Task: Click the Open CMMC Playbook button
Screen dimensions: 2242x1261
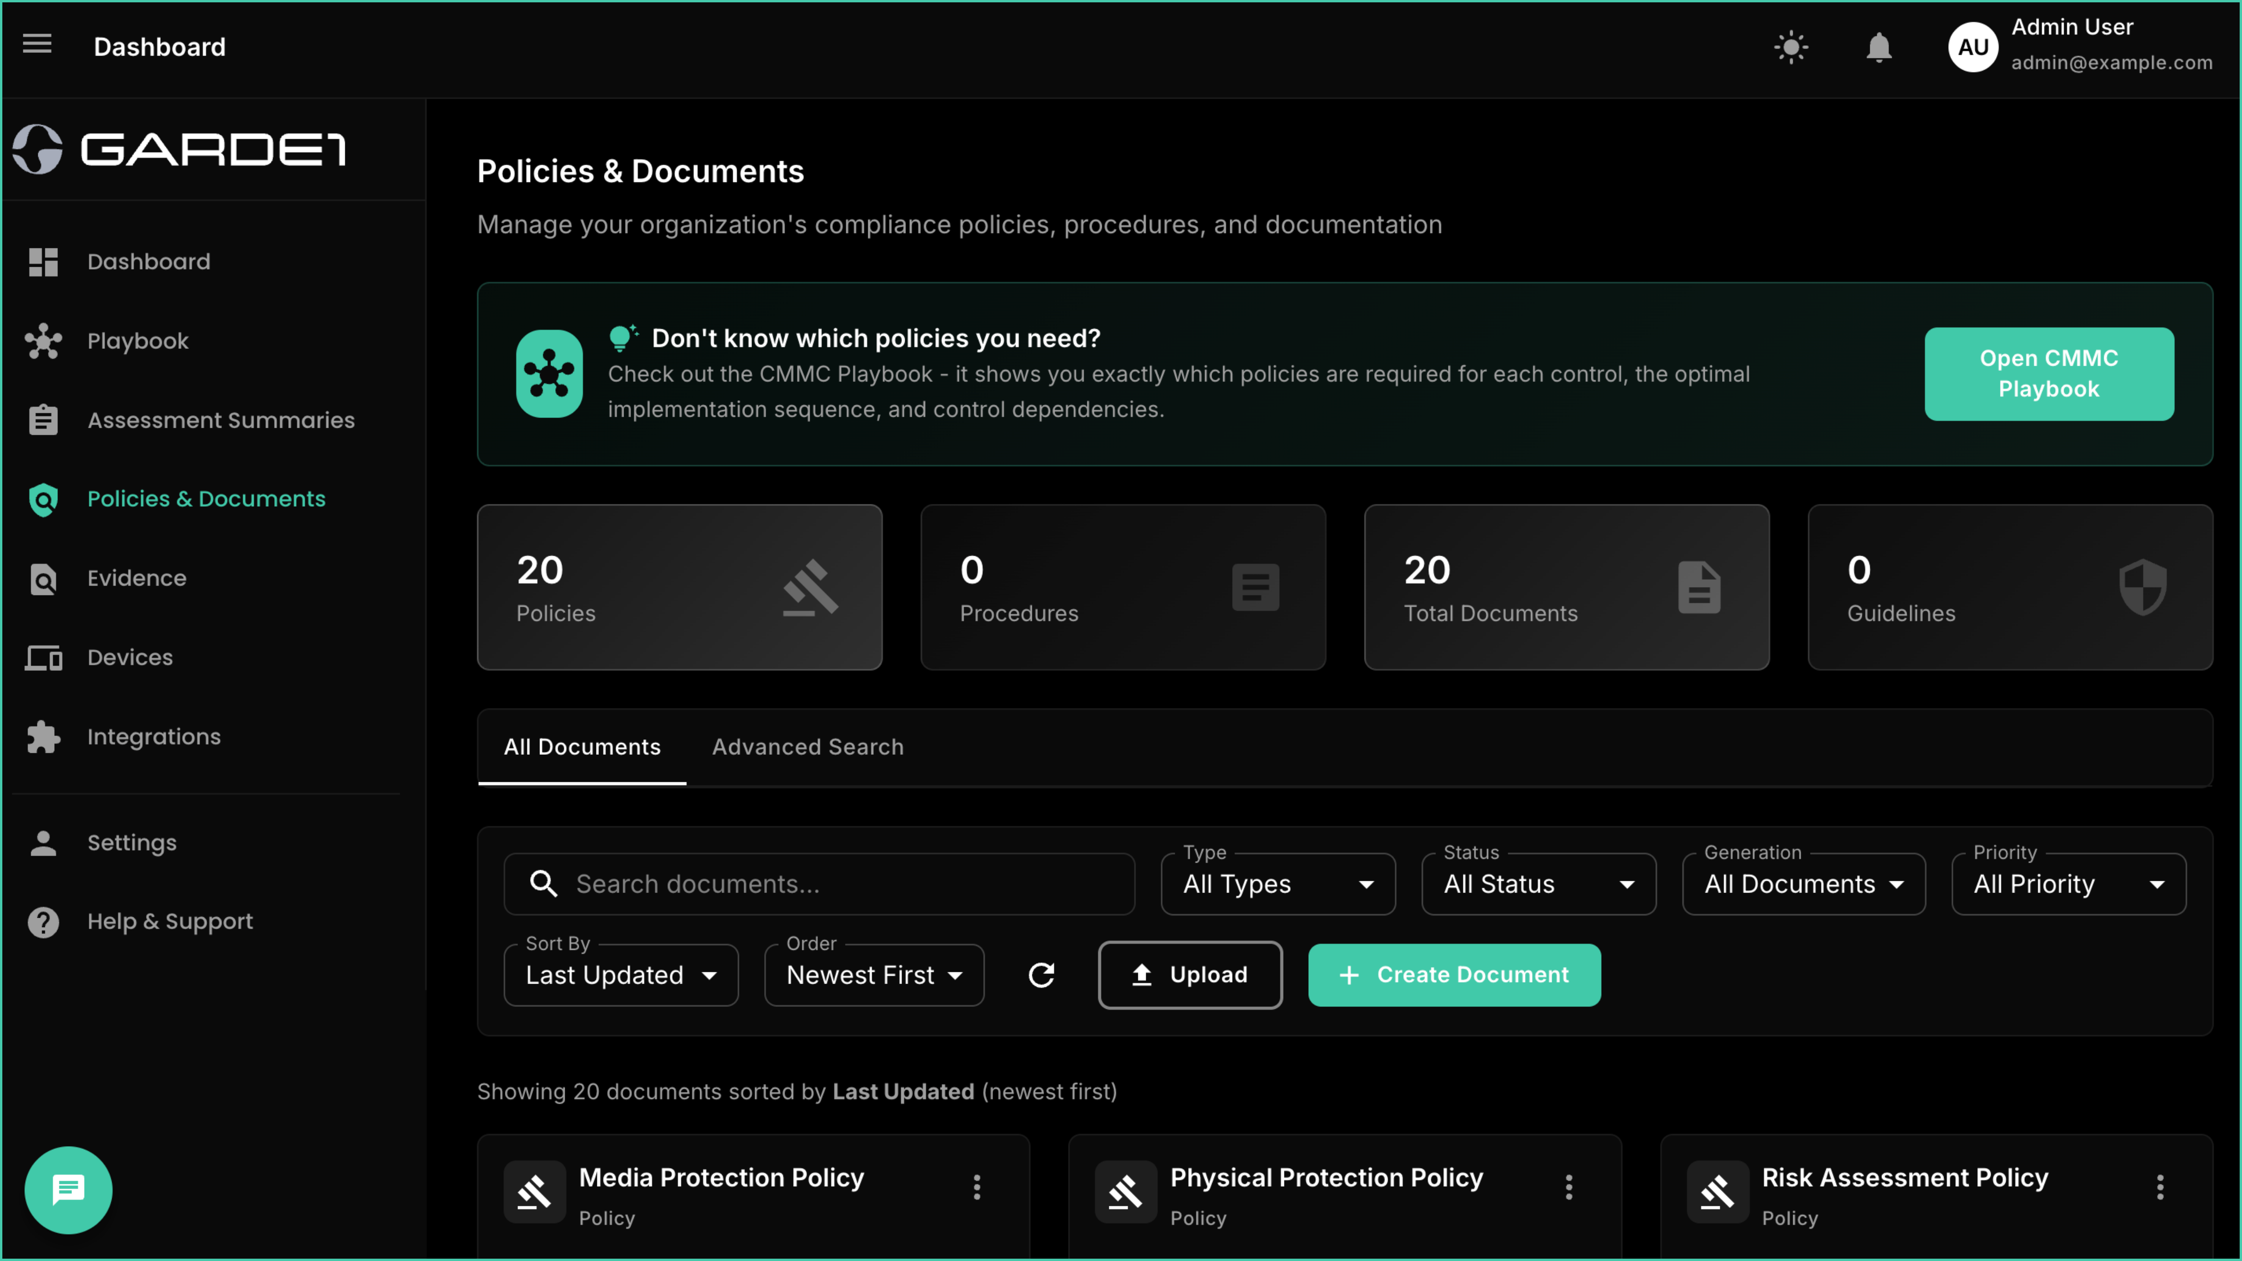Action: point(2048,374)
